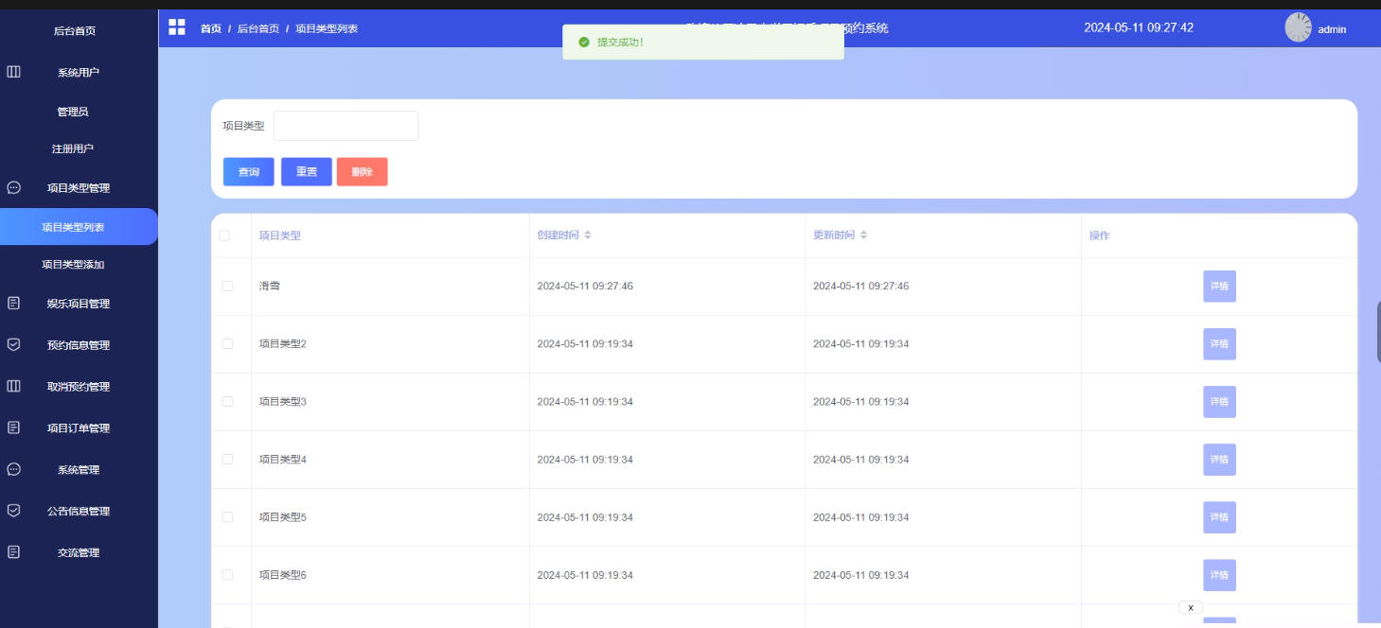1381x628 pixels.
Task: Click the success check icon in the notification
Action: [x=584, y=43]
